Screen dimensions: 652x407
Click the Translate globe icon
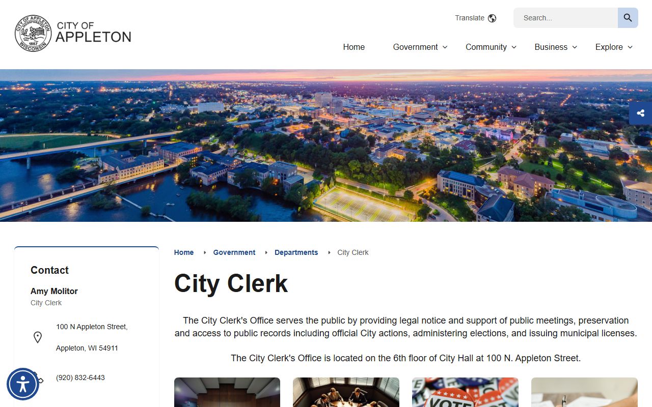tap(492, 18)
